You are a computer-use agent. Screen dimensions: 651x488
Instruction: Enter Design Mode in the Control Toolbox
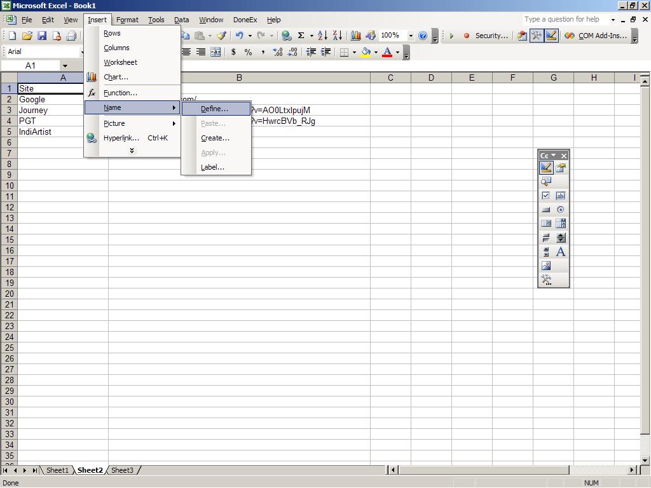point(545,168)
